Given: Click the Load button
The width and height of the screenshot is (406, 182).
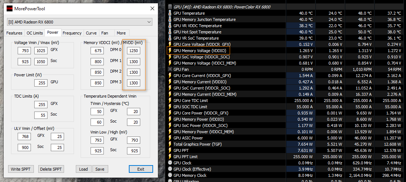Looking at the screenshot, I should [84, 169].
